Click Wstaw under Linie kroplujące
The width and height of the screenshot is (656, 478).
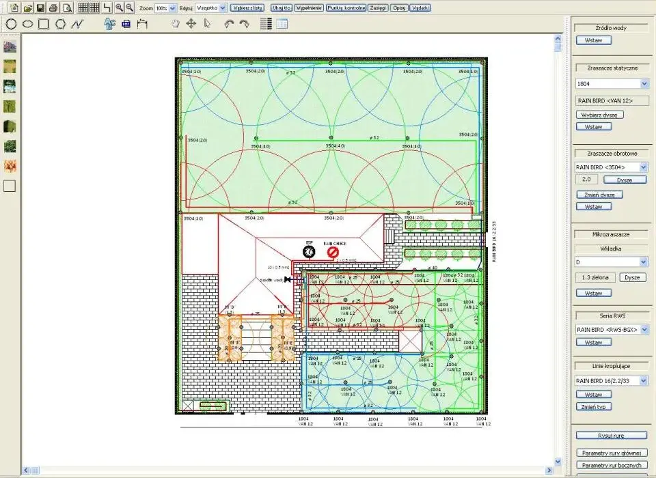coord(594,395)
